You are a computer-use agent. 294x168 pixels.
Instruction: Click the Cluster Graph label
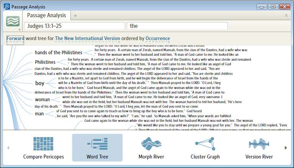(x=205, y=157)
